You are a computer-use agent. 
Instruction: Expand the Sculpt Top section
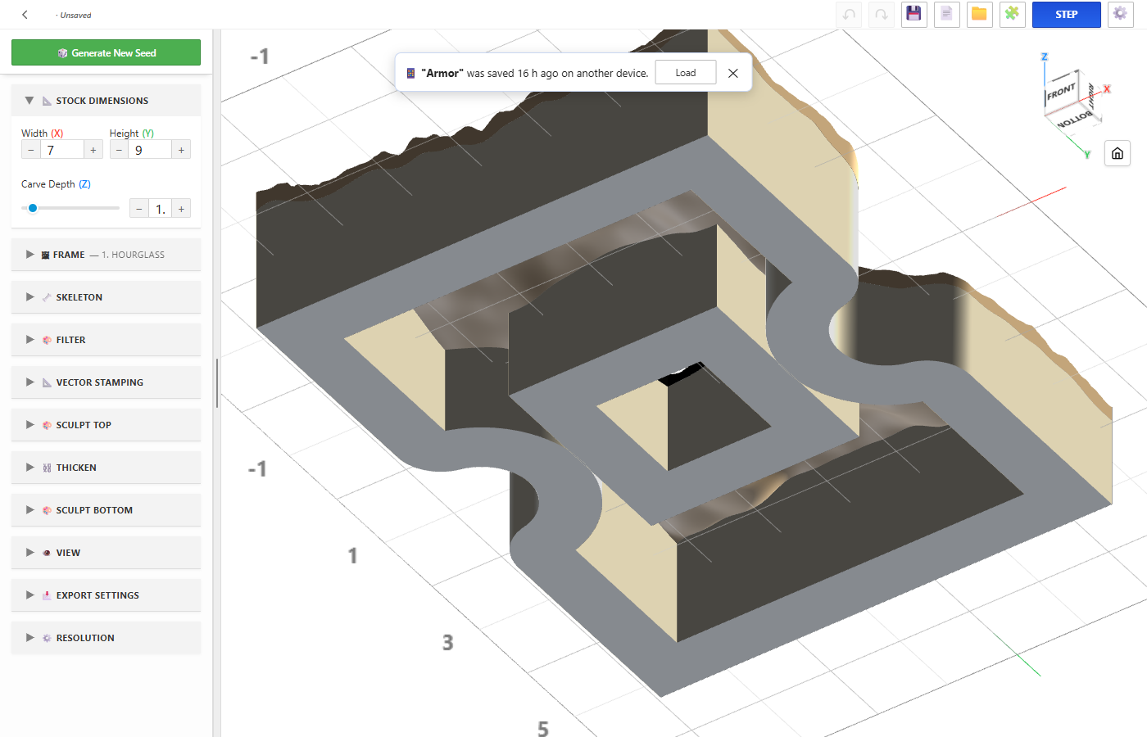(106, 425)
